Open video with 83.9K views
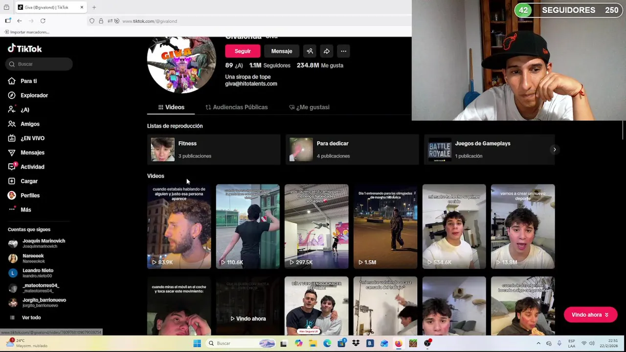Viewport: 626px width, 352px height. pyautogui.click(x=179, y=226)
